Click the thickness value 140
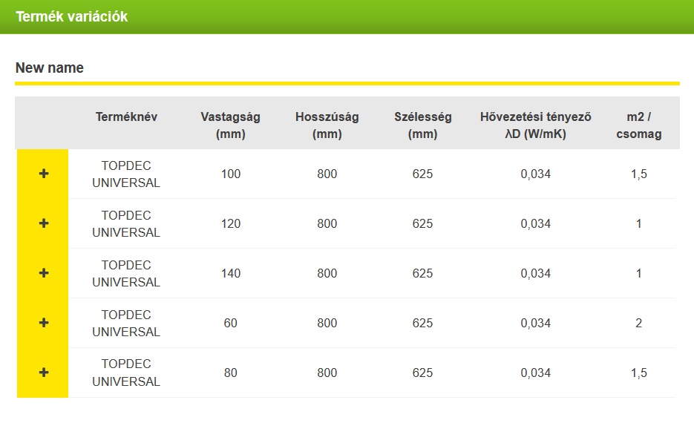Screen dimensions: 694x423 click(231, 273)
